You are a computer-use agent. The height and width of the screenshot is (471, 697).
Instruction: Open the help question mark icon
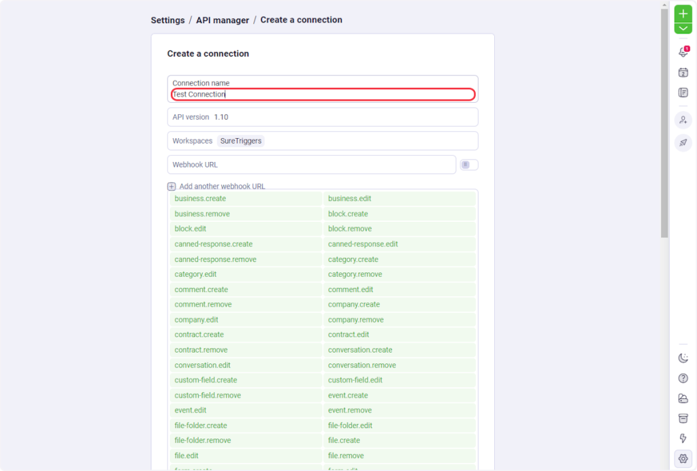pos(683,378)
